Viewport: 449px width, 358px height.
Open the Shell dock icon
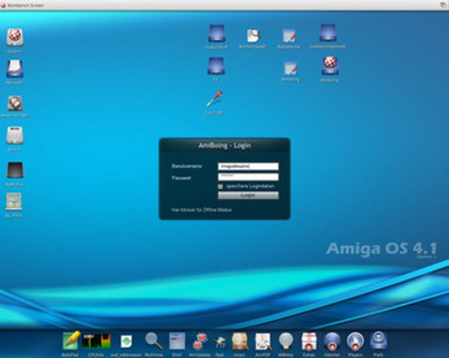point(177,341)
